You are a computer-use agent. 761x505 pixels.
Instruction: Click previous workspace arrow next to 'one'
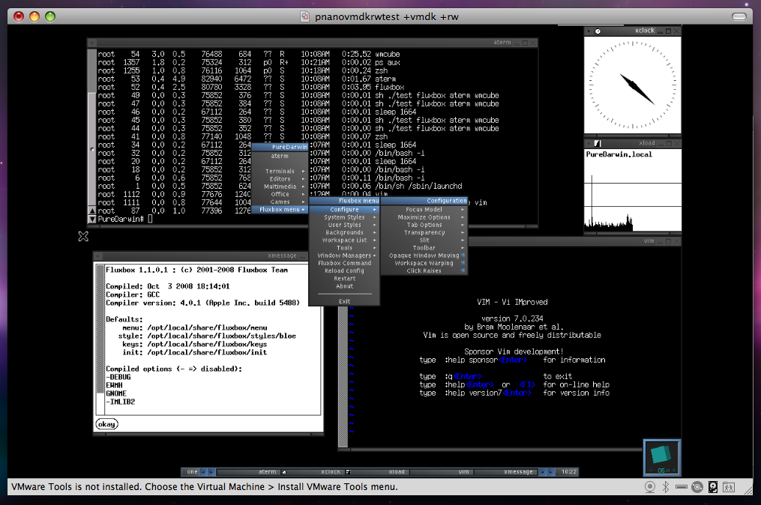point(204,471)
